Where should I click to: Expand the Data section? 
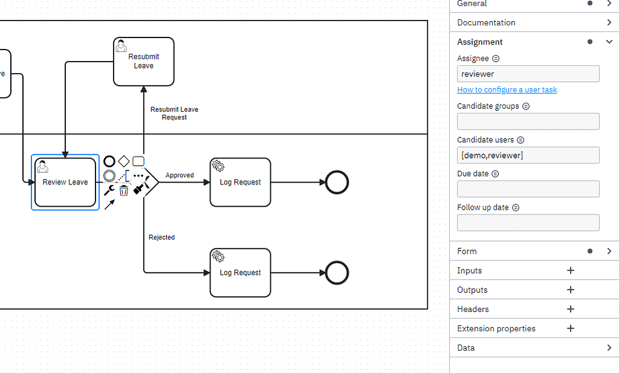609,348
